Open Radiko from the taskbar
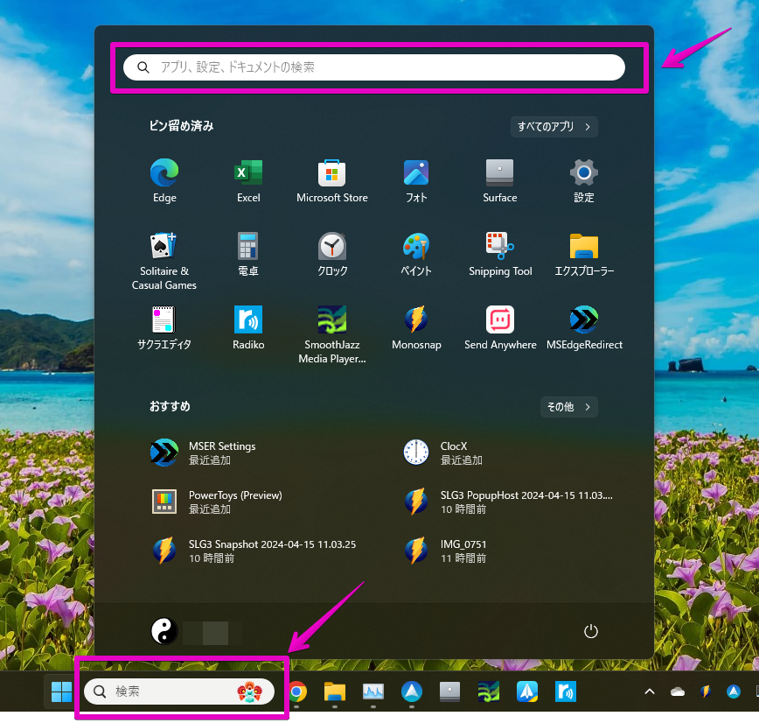 pyautogui.click(x=566, y=691)
